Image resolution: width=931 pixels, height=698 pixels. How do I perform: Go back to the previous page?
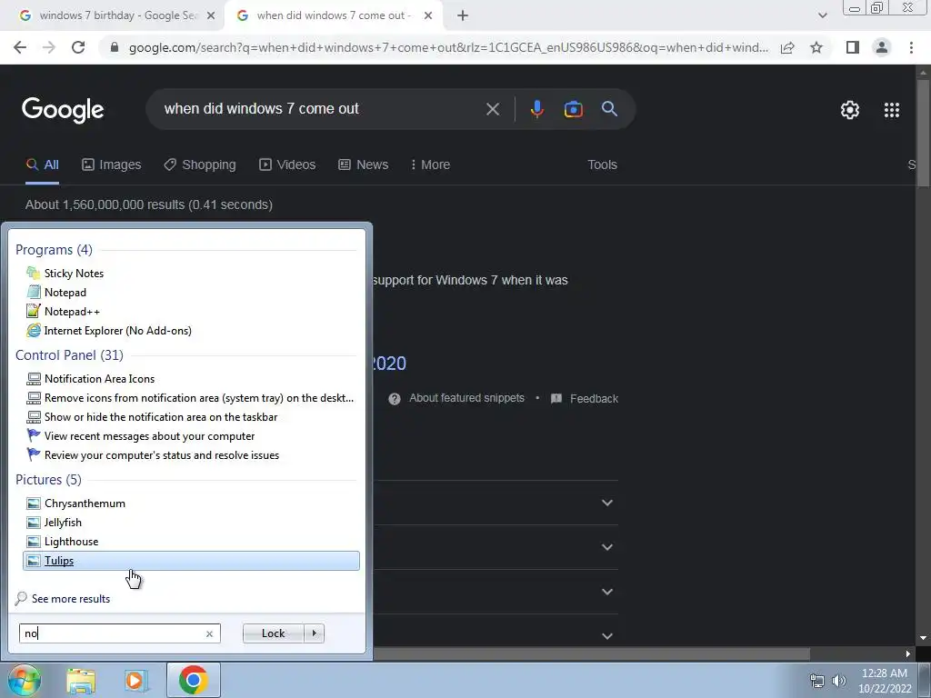tap(20, 47)
